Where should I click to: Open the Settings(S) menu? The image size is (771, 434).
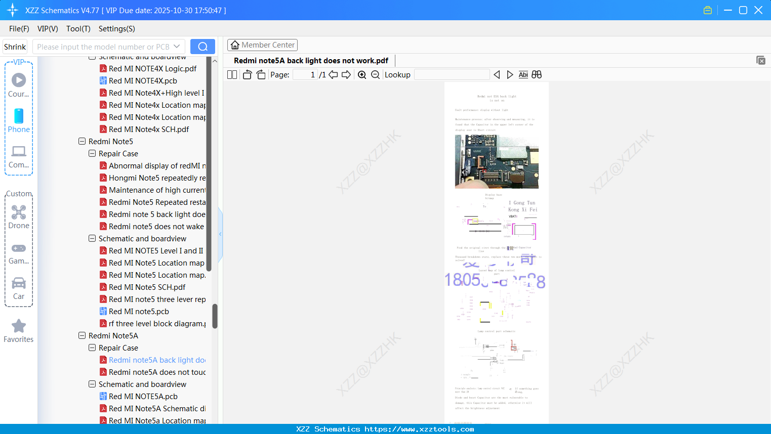117,29
